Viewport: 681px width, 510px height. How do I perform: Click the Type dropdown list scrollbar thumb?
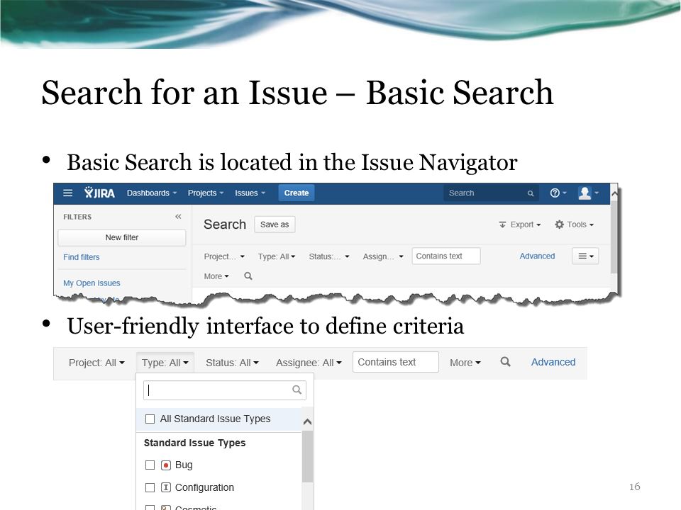point(307,456)
